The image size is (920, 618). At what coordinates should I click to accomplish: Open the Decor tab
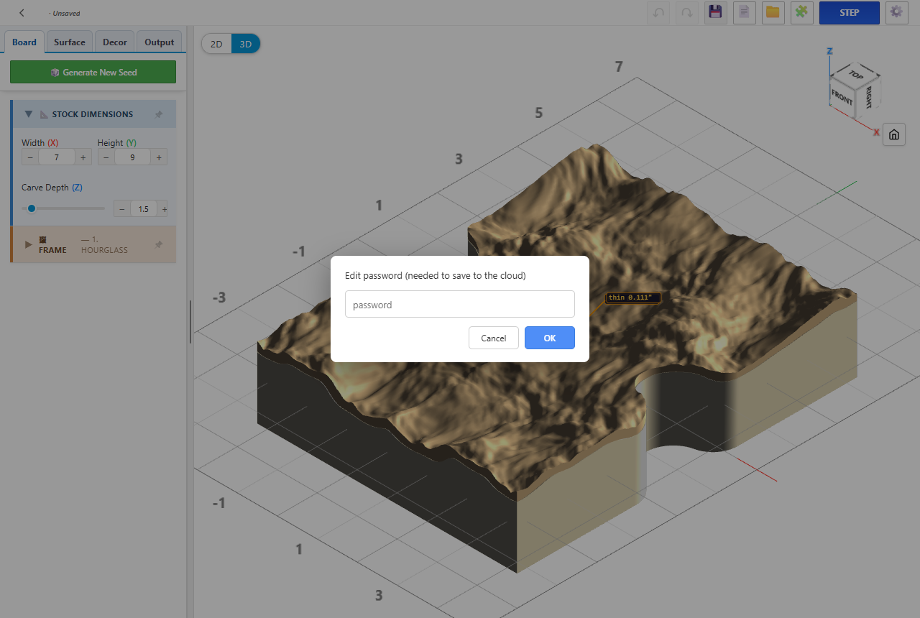point(115,42)
